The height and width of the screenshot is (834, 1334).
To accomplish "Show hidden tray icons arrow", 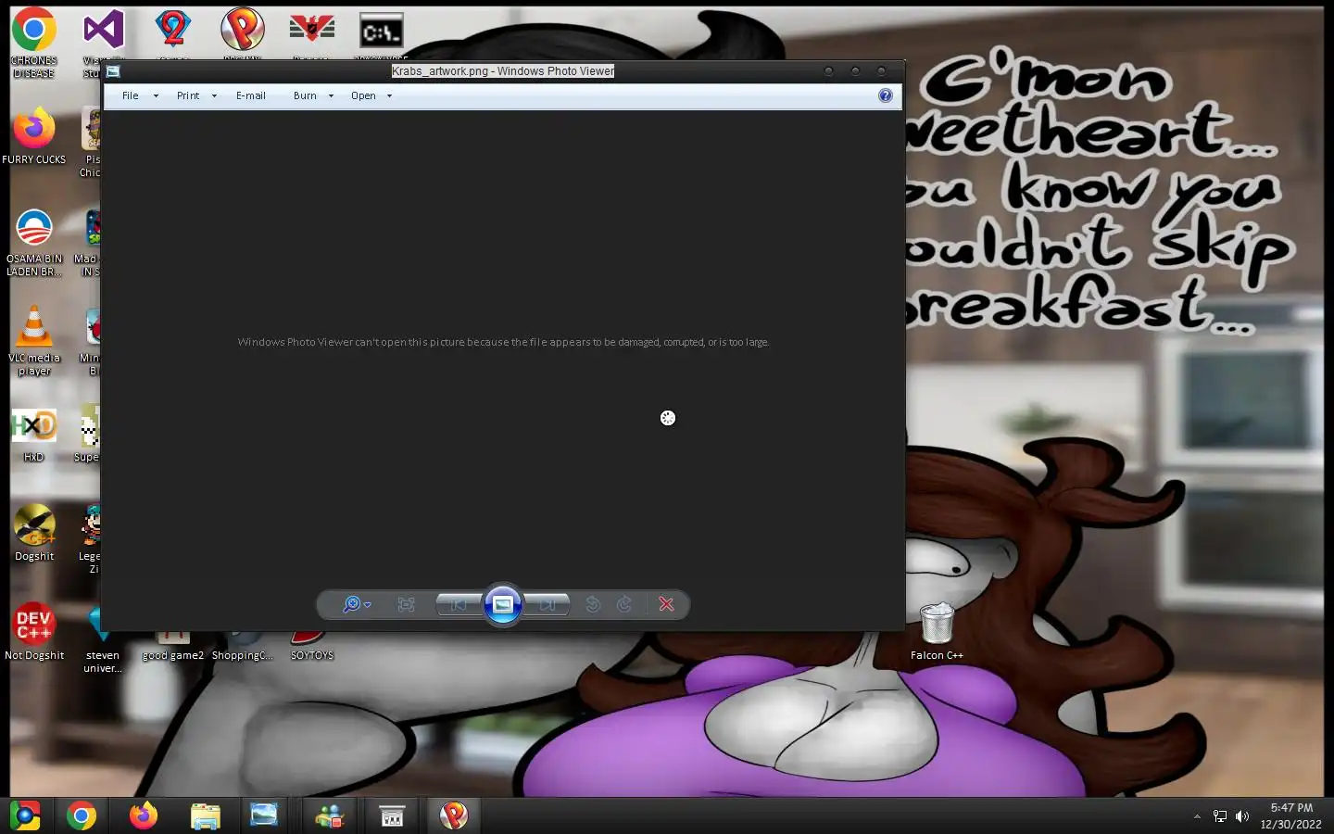I will pos(1197,816).
